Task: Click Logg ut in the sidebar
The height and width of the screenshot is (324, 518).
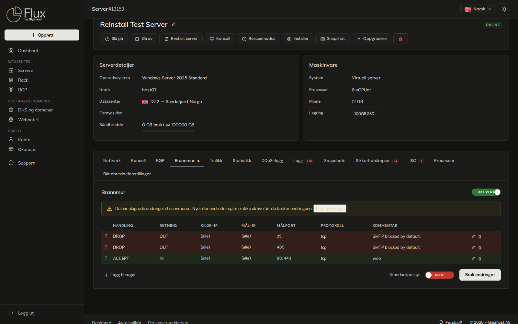Action: coord(42,313)
